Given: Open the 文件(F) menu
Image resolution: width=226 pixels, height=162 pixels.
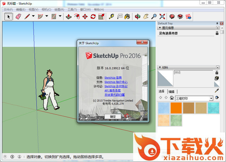Looking at the screenshot, I should 8,10.
